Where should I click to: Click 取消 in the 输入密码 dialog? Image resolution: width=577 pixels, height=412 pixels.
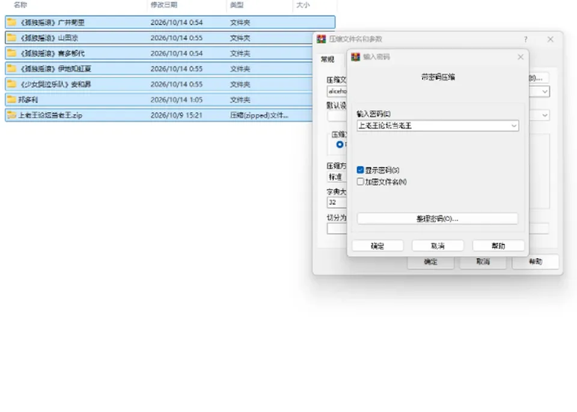[x=438, y=246]
